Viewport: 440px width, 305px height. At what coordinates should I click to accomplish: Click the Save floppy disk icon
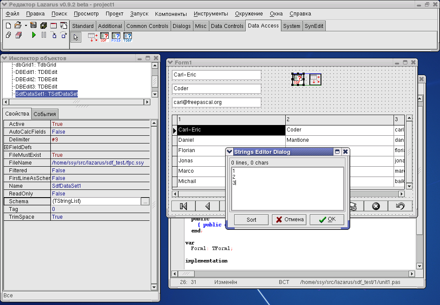click(34, 26)
